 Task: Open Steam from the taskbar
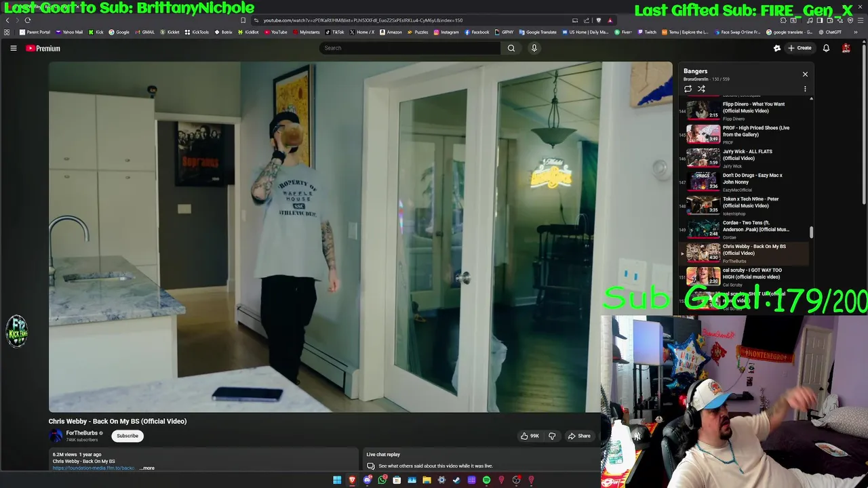456,480
